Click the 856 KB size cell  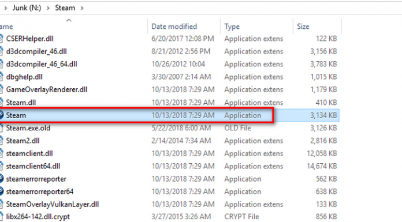326,217
